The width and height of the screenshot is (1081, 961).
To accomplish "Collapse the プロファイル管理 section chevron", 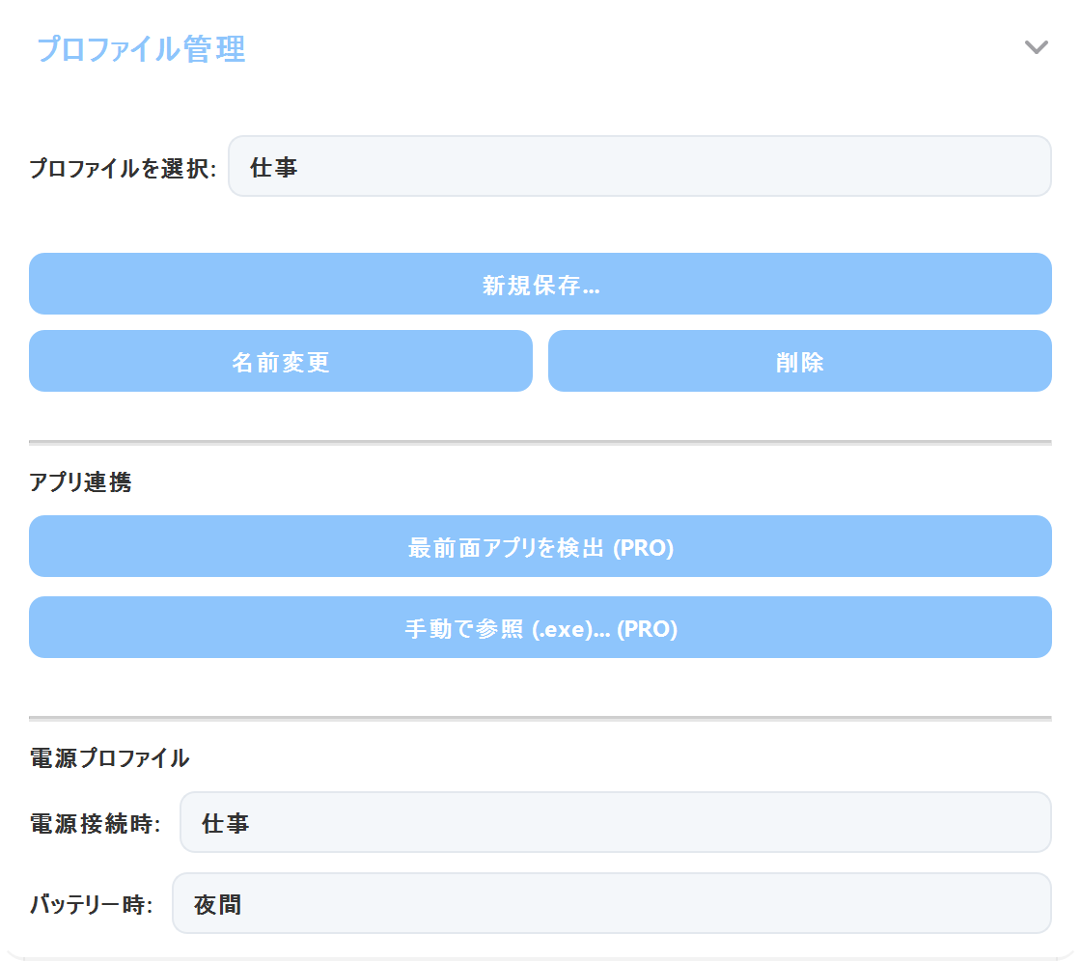I will point(1036,47).
